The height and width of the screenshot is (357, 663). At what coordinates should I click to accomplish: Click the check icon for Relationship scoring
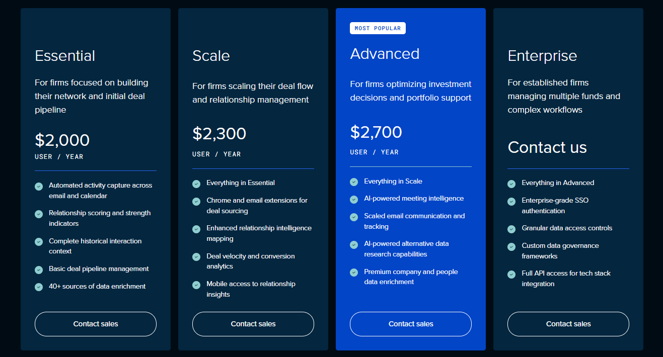click(x=39, y=214)
